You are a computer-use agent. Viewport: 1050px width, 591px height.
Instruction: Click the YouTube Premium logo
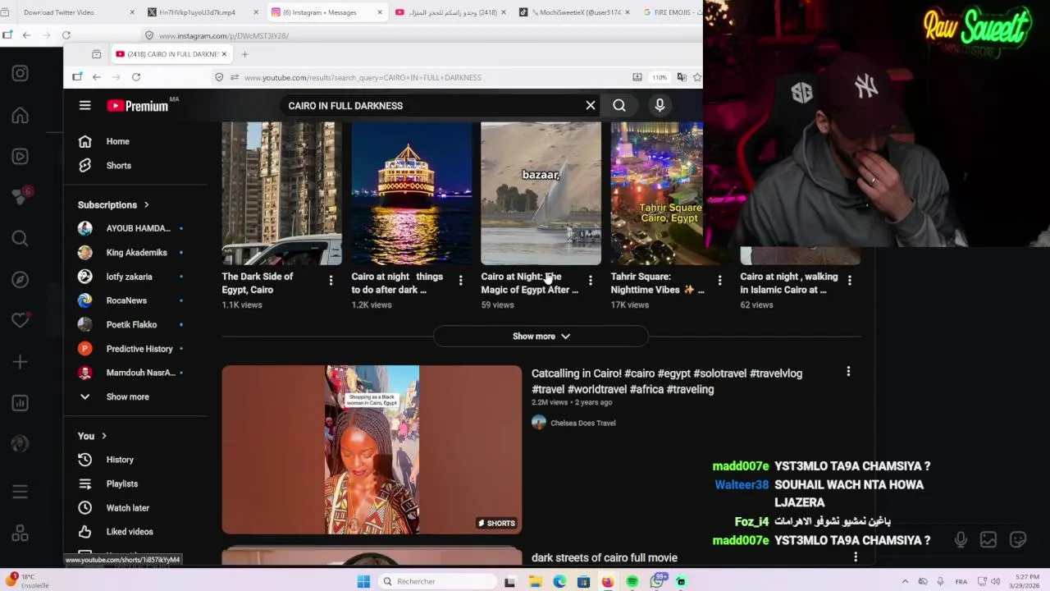137,106
